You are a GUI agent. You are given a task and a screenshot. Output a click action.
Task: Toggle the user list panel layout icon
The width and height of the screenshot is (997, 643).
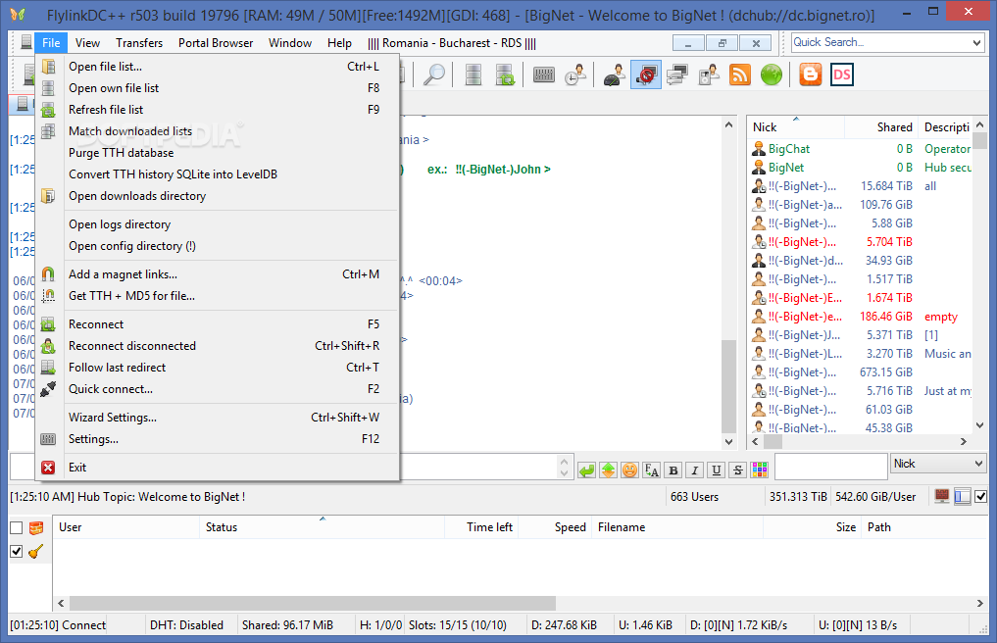click(963, 496)
